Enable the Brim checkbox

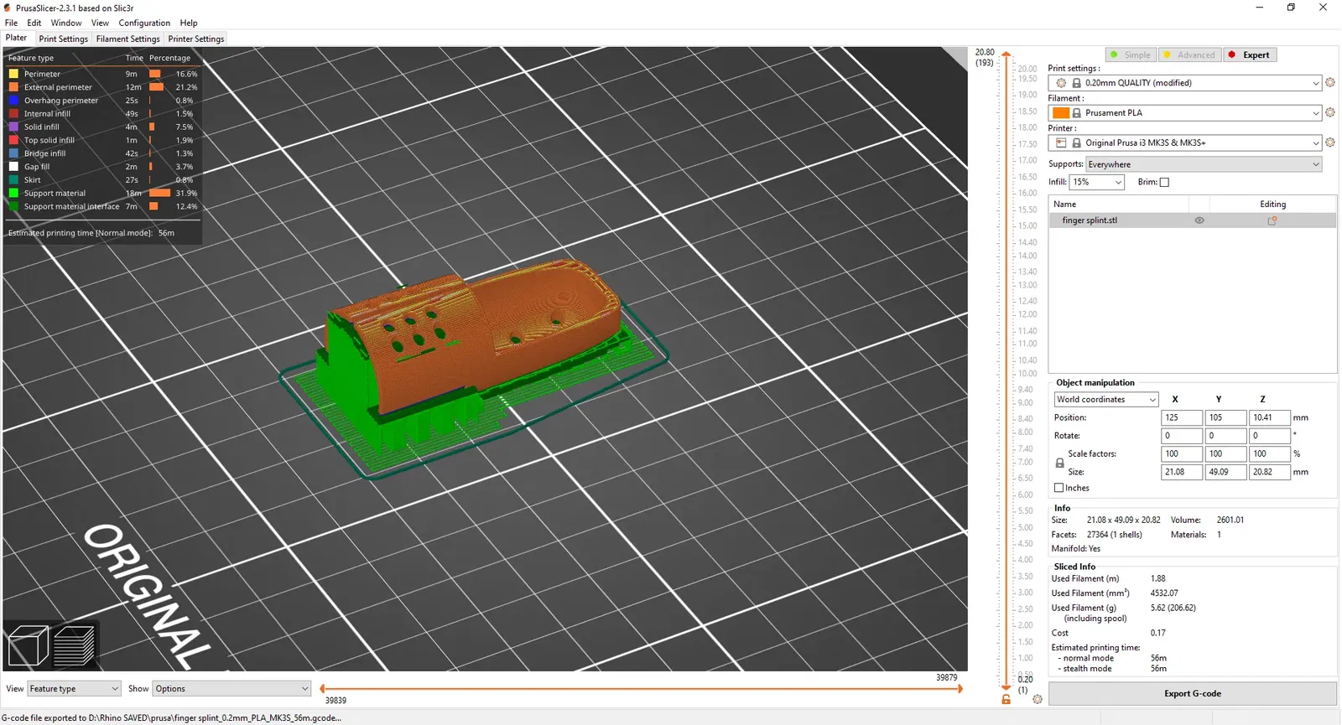click(1164, 182)
